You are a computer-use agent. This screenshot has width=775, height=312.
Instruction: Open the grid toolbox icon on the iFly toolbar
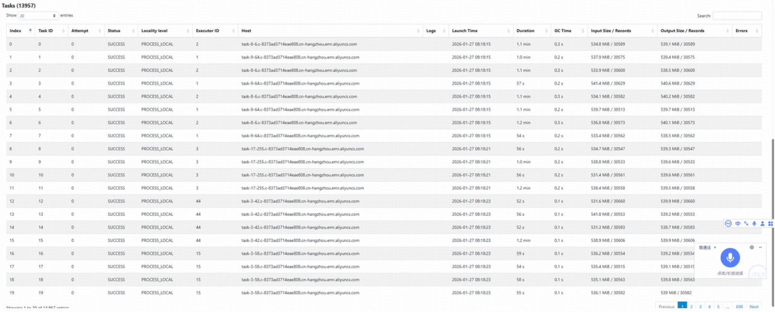770,223
